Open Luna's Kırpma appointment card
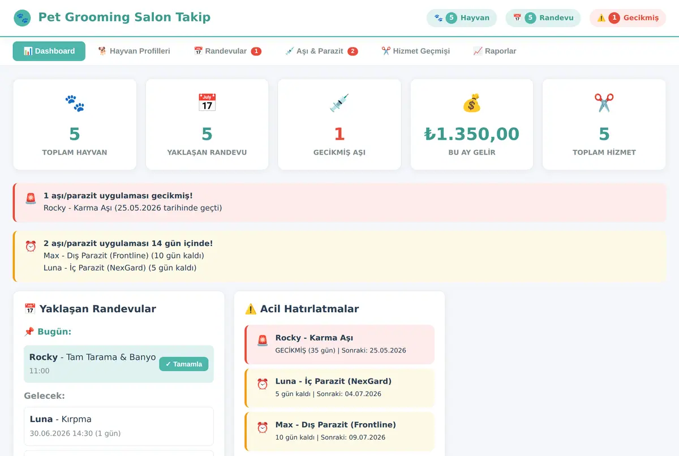The height and width of the screenshot is (456, 679). pyautogui.click(x=119, y=426)
